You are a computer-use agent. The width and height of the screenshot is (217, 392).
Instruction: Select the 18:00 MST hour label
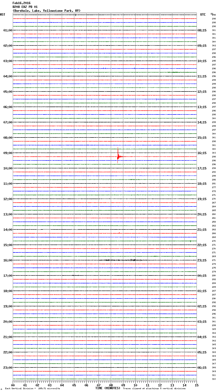click(x=8, y=291)
